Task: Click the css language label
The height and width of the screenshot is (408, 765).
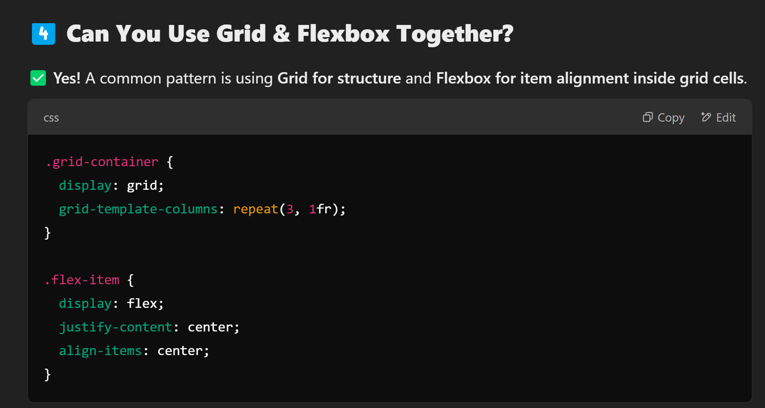Action: [x=51, y=118]
